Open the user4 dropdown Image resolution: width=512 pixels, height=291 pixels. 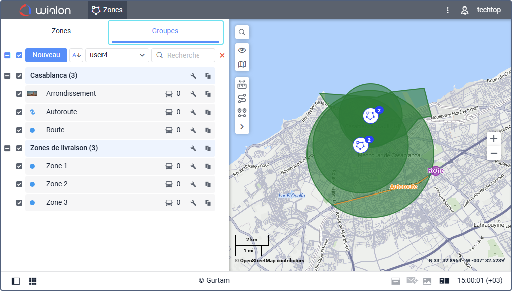click(118, 55)
